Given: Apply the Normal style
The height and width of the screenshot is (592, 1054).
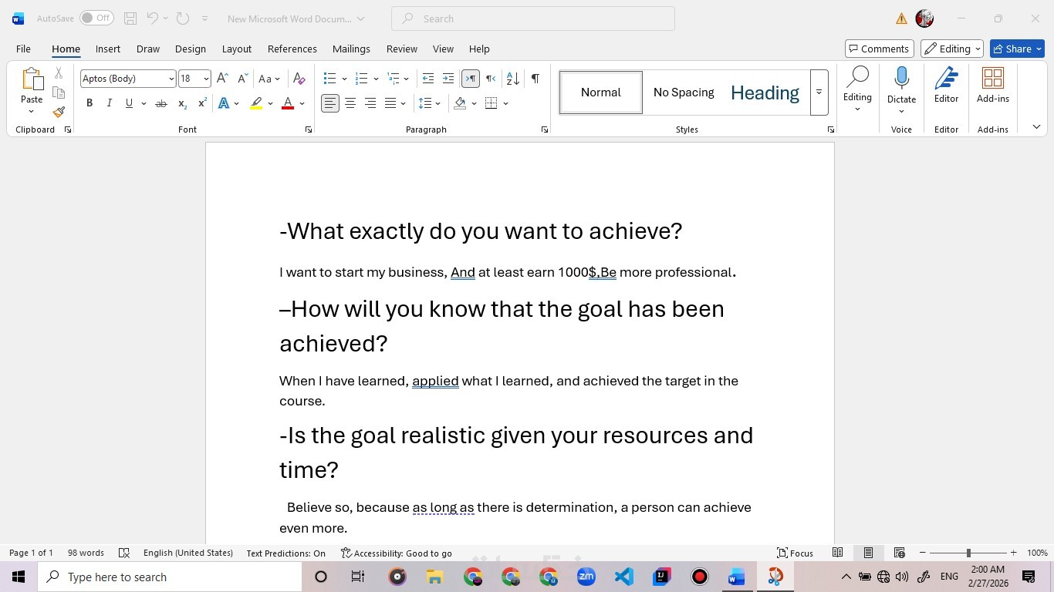Looking at the screenshot, I should (601, 92).
